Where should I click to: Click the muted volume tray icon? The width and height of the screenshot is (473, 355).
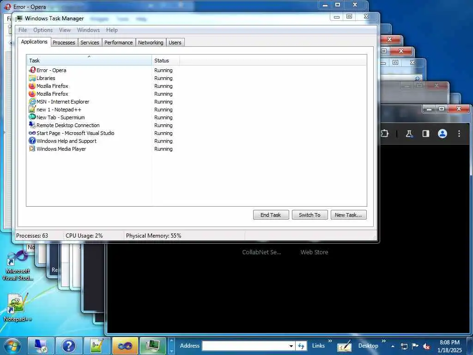426,346
